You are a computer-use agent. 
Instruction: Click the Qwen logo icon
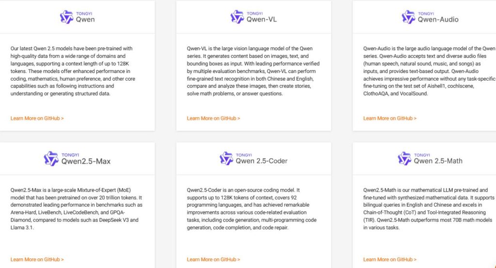pos(66,17)
